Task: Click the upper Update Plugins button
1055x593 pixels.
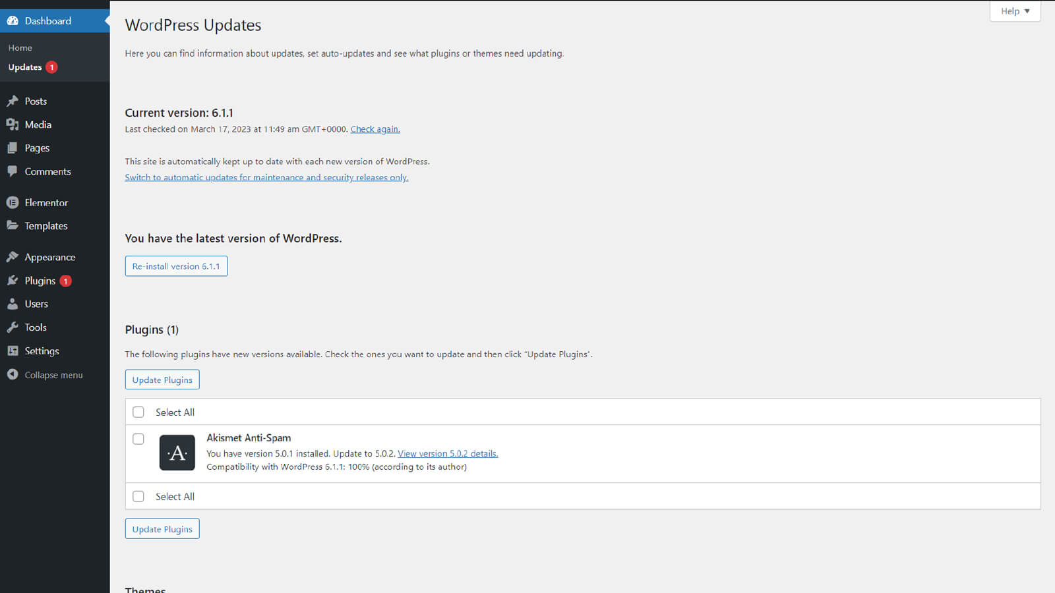Action: 162,380
